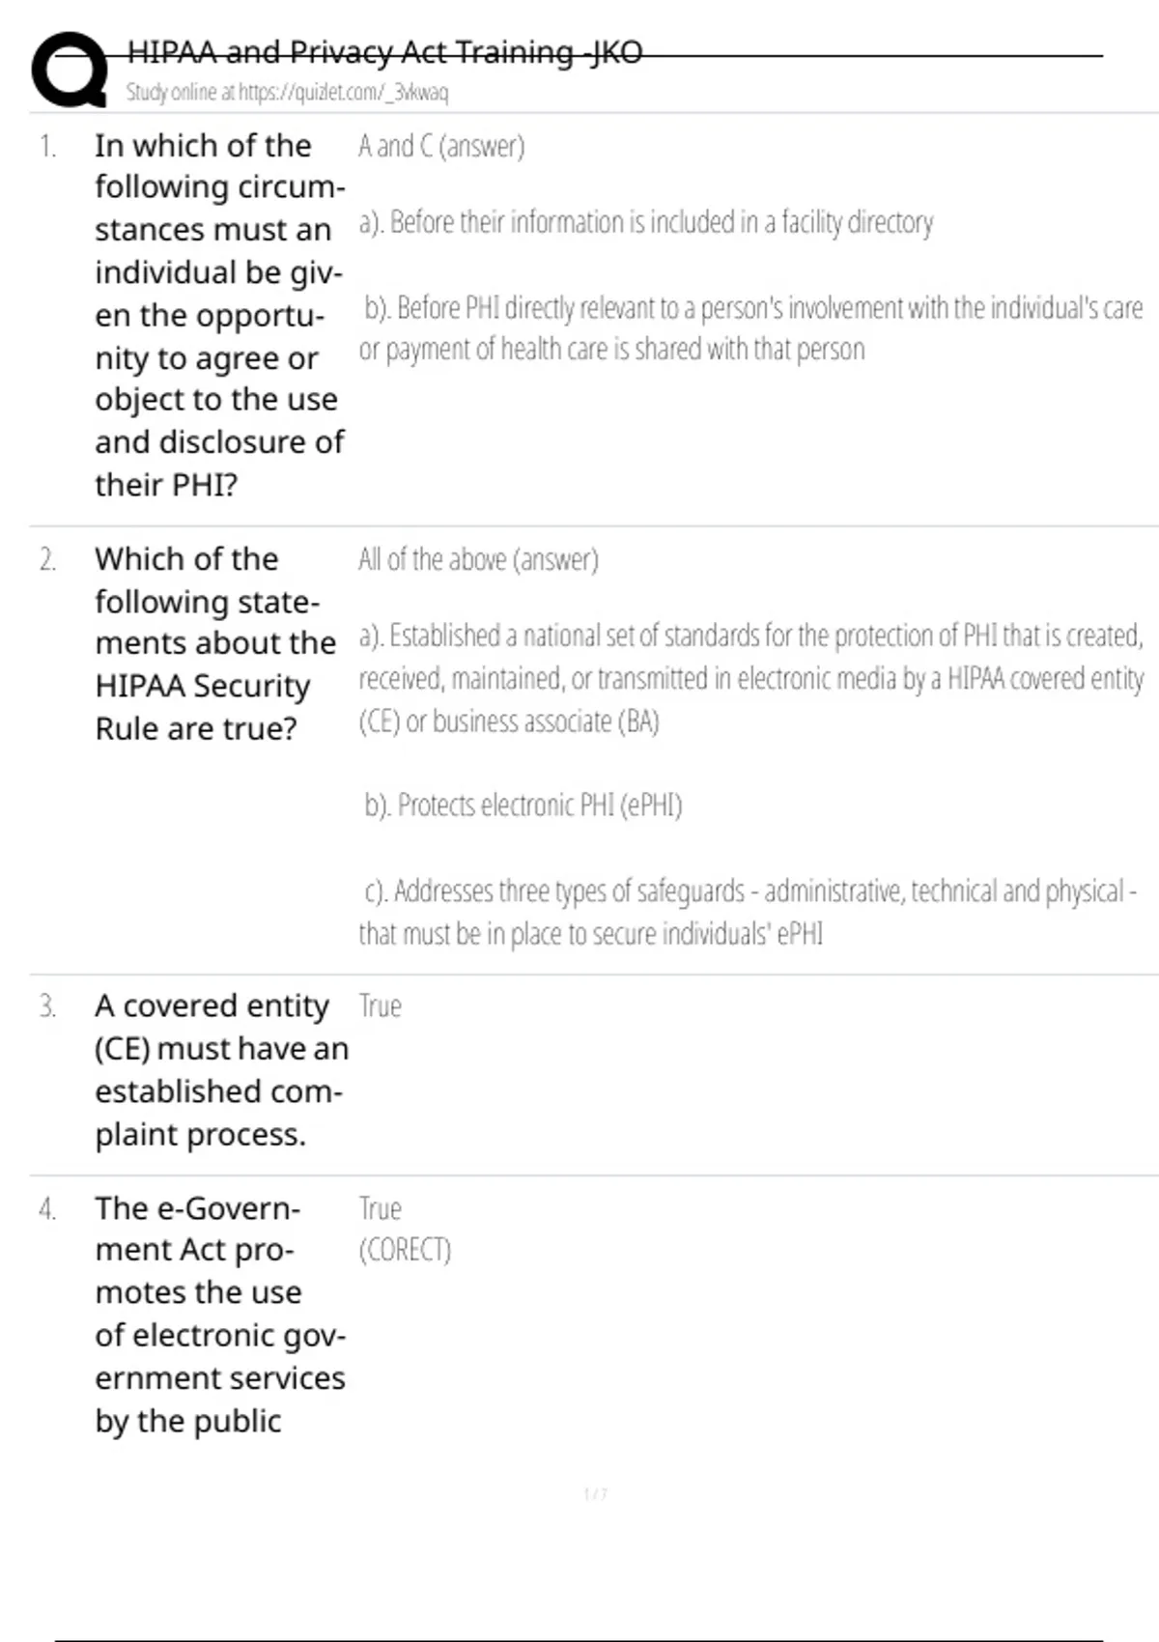This screenshot has height=1642, width=1159.
Task: Select the three types of safeguards option
Action: click(749, 912)
